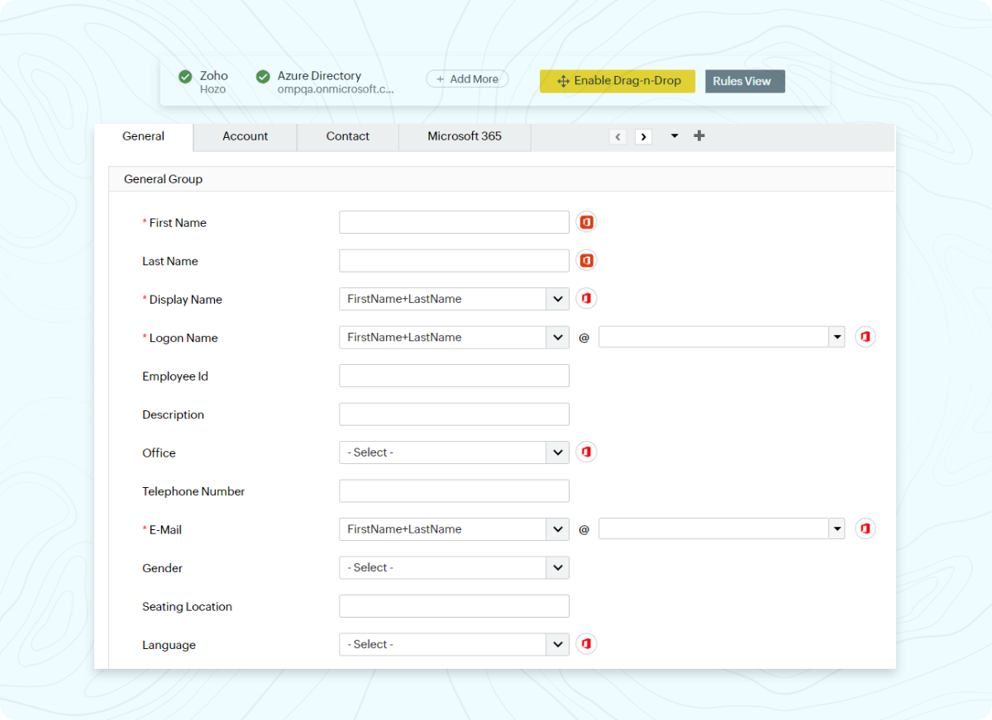The width and height of the screenshot is (992, 720).
Task: Switch to the Microsoft 365 tab
Action: [x=464, y=135]
